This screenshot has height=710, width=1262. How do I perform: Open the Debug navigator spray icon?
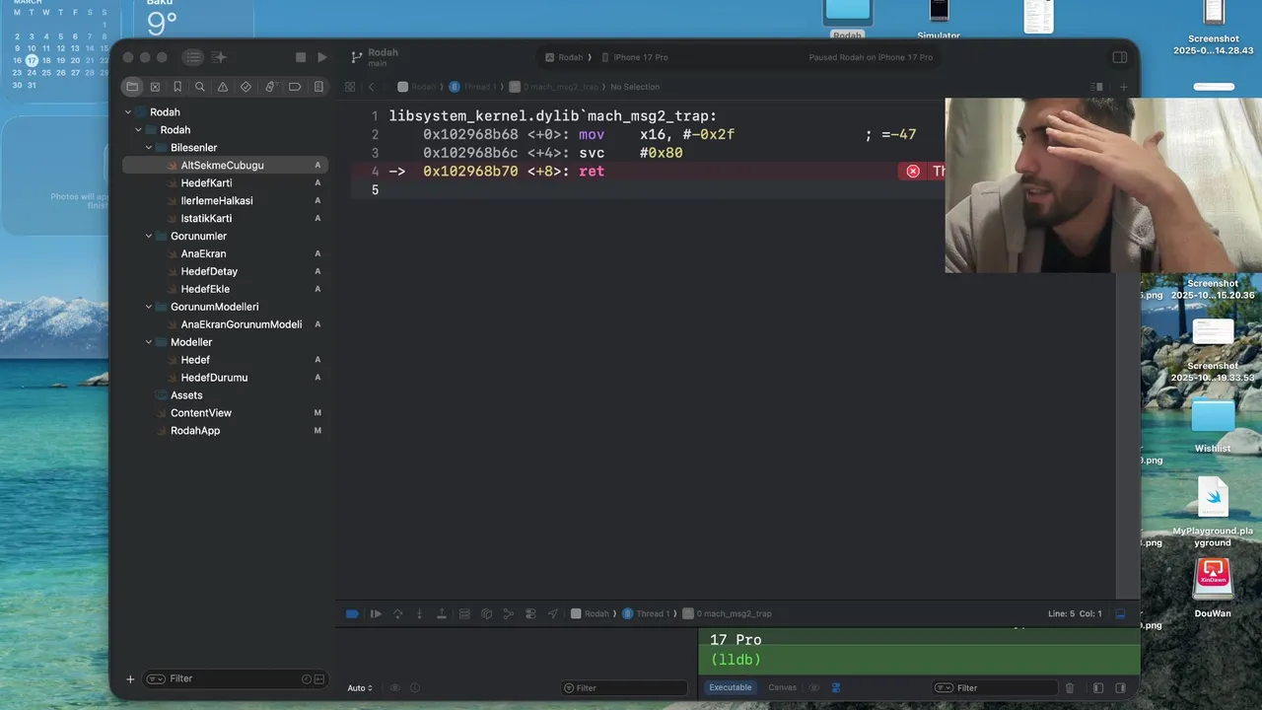pyautogui.click(x=270, y=87)
